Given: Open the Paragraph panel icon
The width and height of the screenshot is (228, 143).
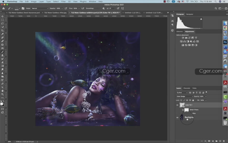Looking at the screenshot, I should tap(172, 25).
